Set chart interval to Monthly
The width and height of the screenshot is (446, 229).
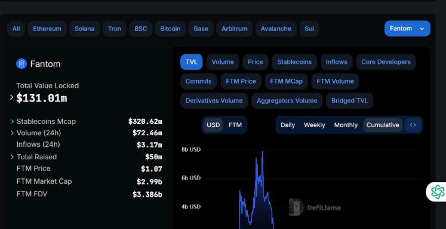coord(346,125)
